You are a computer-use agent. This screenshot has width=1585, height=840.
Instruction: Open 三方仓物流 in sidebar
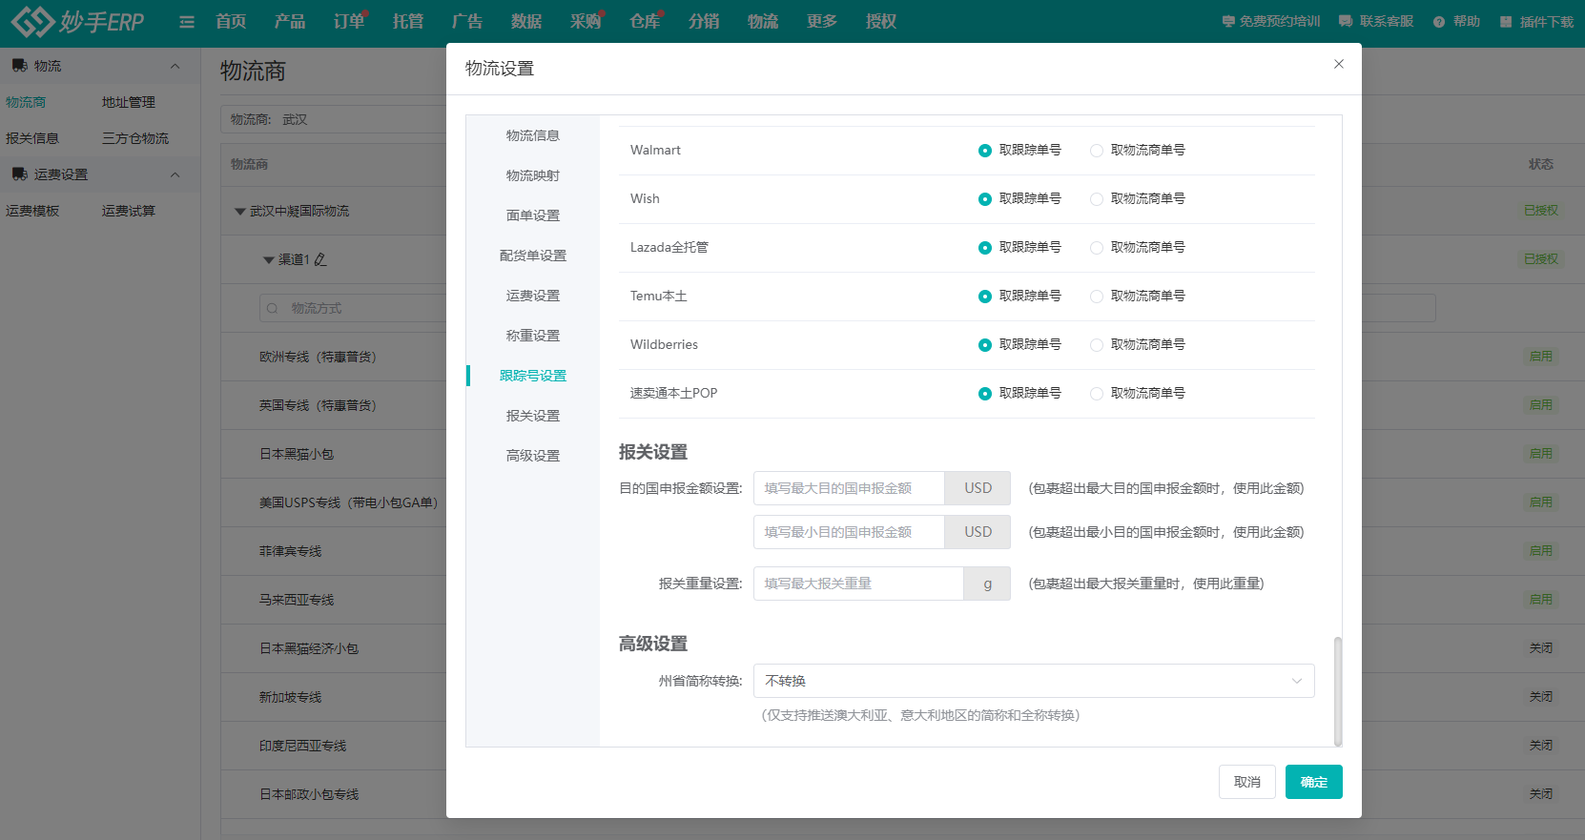pos(135,138)
